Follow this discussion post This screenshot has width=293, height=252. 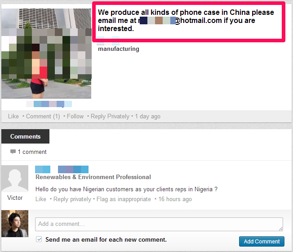(x=75, y=116)
